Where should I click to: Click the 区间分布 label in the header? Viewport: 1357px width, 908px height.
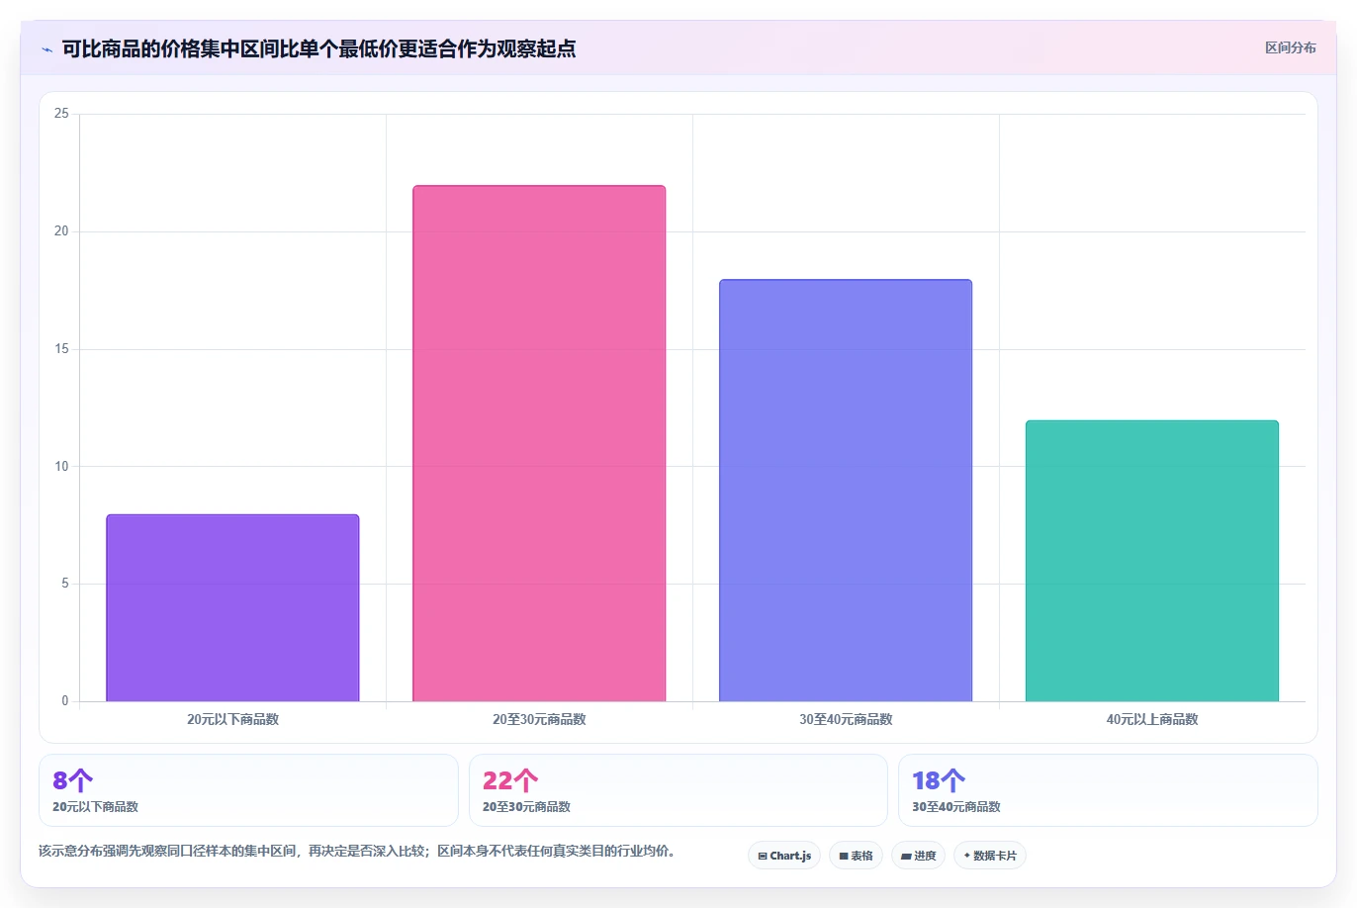pos(1290,47)
